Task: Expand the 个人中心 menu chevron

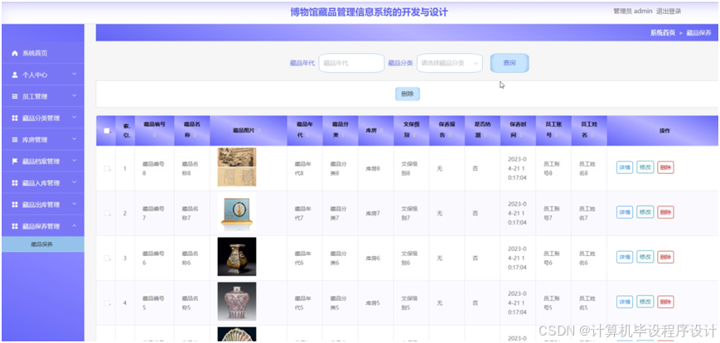Action: point(75,75)
